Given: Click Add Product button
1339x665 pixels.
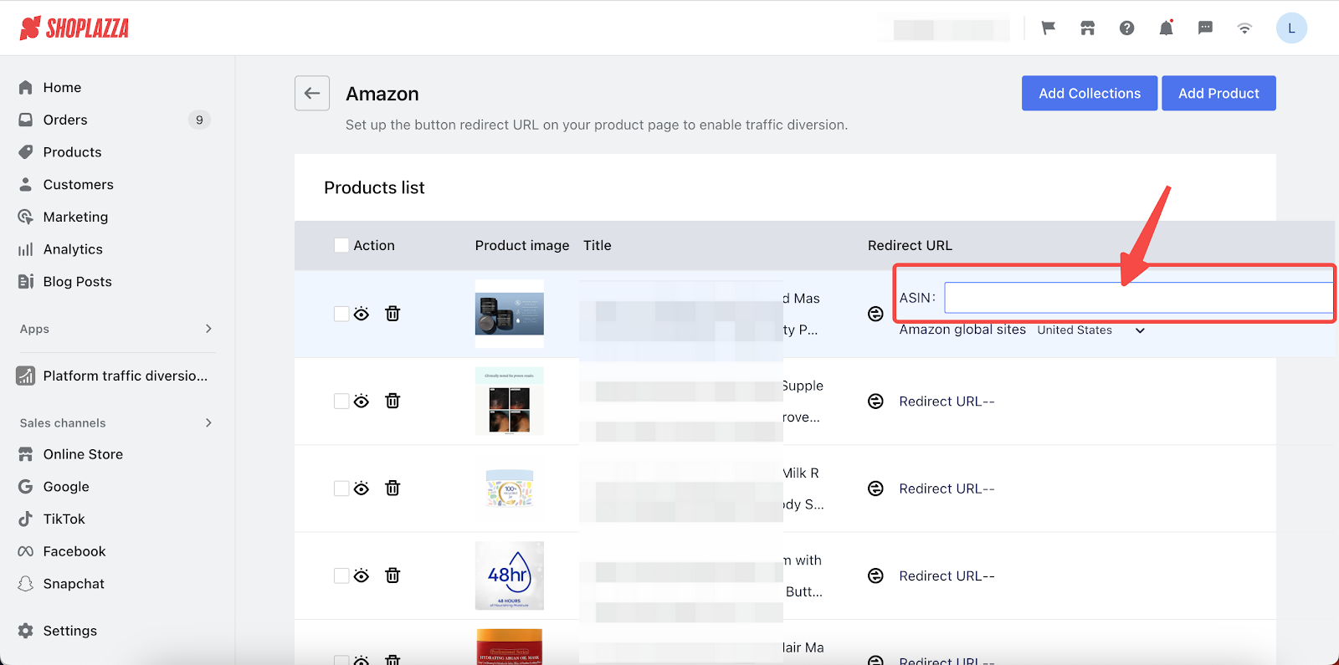Looking at the screenshot, I should point(1218,93).
